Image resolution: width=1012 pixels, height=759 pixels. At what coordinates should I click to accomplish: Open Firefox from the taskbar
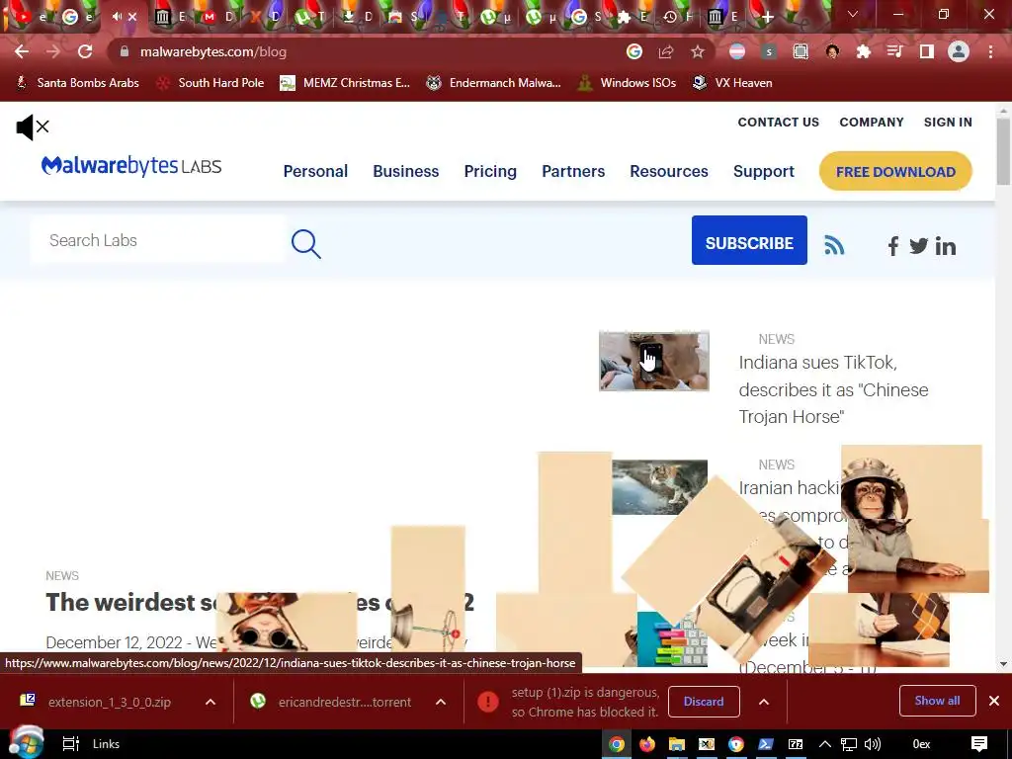coord(646,744)
